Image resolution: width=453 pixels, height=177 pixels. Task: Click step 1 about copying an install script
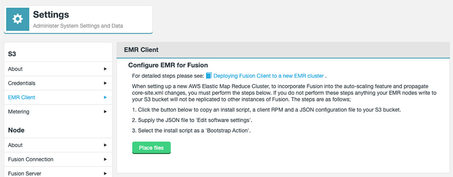pyautogui.click(x=267, y=110)
